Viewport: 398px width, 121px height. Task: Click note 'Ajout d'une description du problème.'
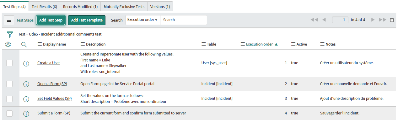click(x=352, y=99)
